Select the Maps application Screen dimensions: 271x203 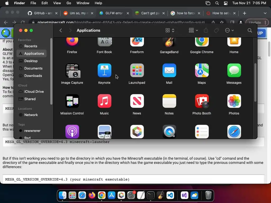click(202, 70)
